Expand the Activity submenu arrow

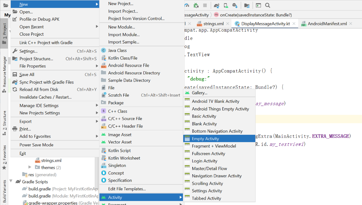[180, 197]
